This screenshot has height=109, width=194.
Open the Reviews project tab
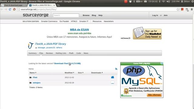tap(49, 53)
